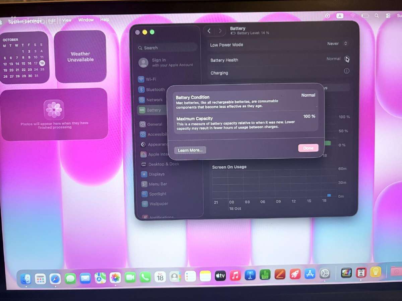Open Reminders from the Dock

click(x=190, y=277)
